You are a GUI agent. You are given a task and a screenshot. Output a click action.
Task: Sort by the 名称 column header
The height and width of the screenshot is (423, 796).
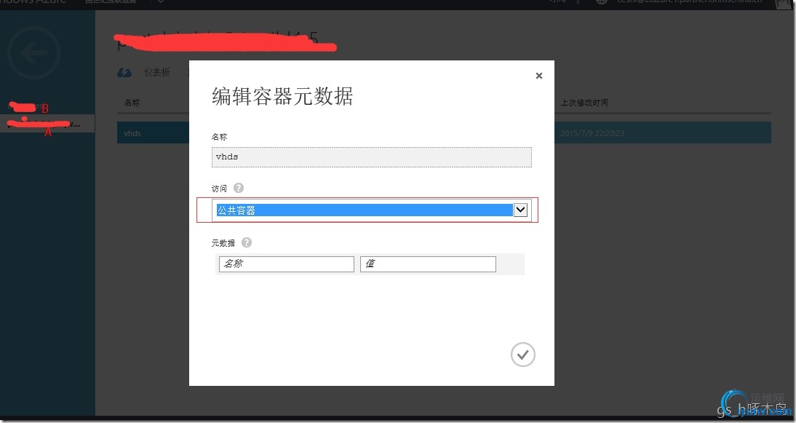click(x=132, y=103)
